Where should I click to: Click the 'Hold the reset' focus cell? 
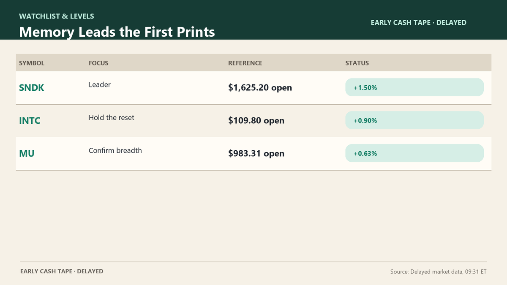[x=112, y=117]
